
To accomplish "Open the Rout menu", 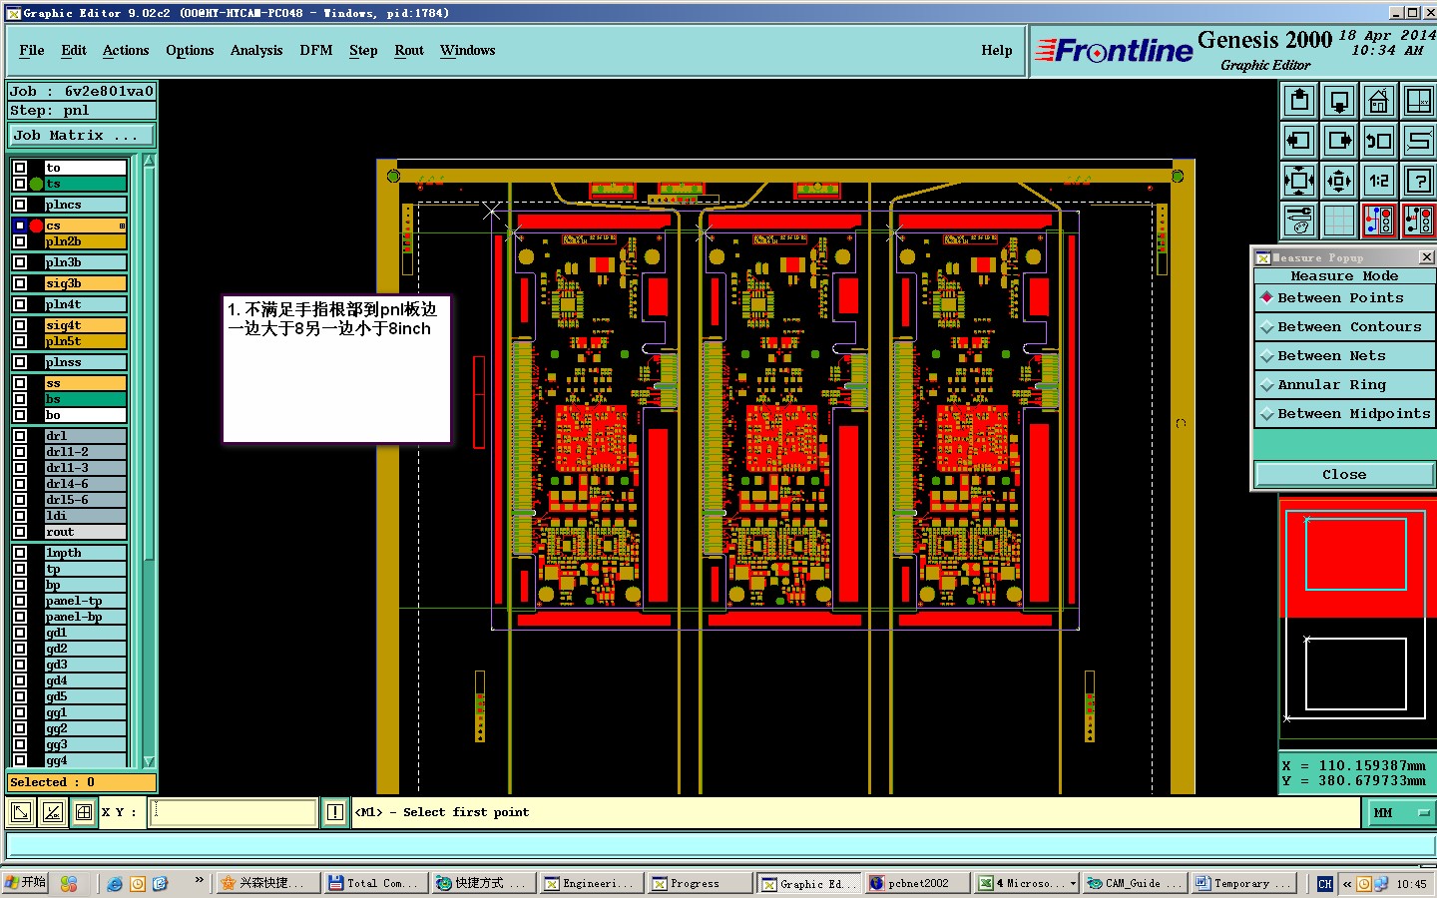I will click(x=409, y=50).
